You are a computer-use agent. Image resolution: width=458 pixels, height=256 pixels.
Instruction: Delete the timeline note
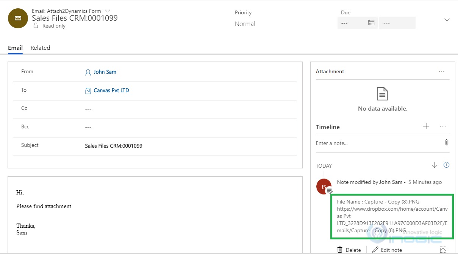(349, 250)
